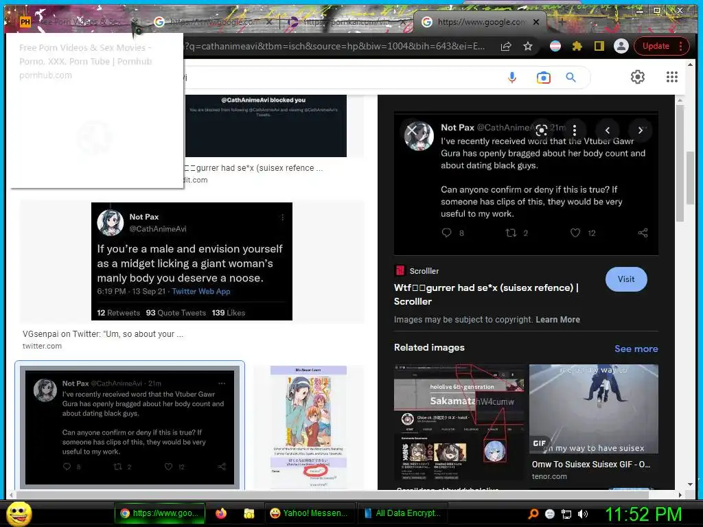The height and width of the screenshot is (527, 703).
Task: Click the Related images heading
Action: (x=429, y=347)
